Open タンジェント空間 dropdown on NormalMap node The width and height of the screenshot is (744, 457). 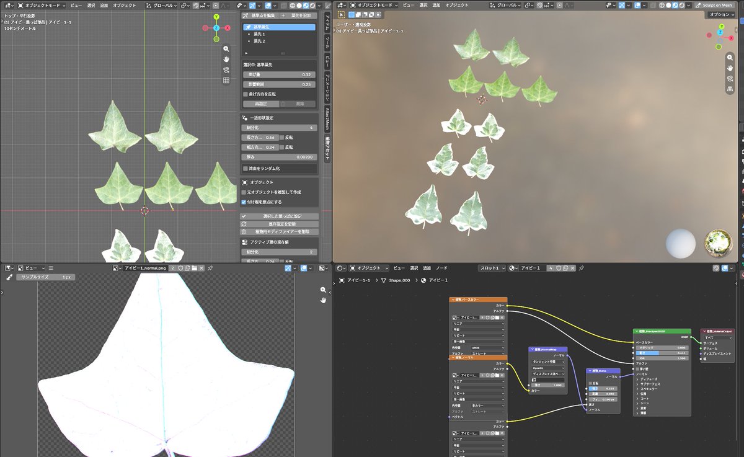pyautogui.click(x=548, y=362)
